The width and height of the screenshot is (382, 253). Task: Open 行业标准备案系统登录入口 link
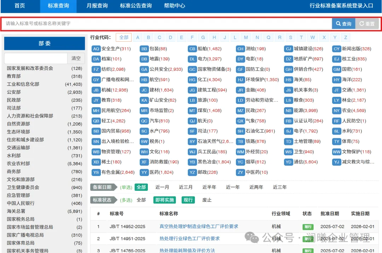coord(341,6)
